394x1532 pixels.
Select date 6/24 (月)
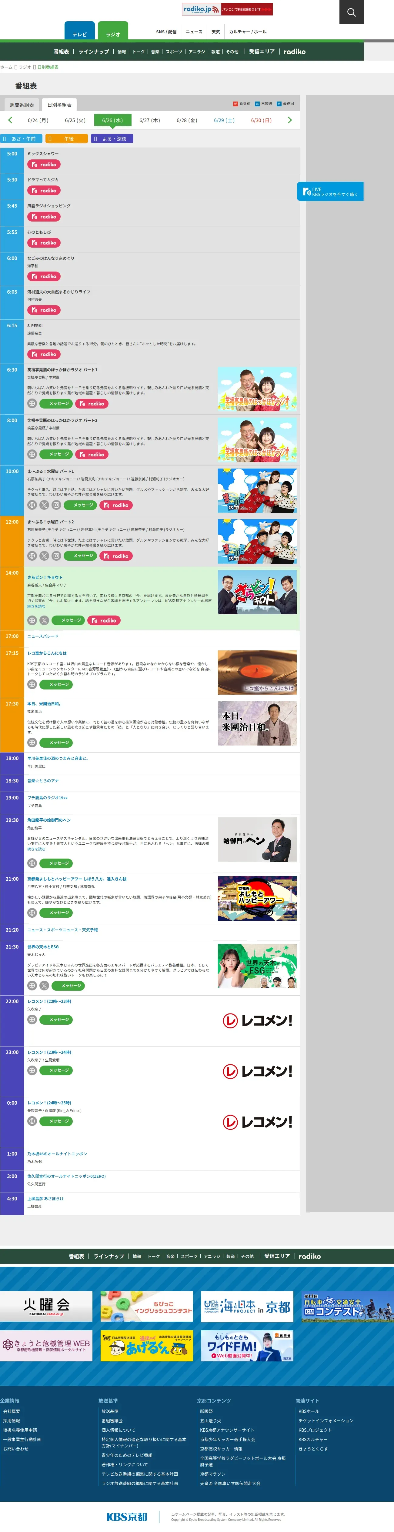click(38, 120)
